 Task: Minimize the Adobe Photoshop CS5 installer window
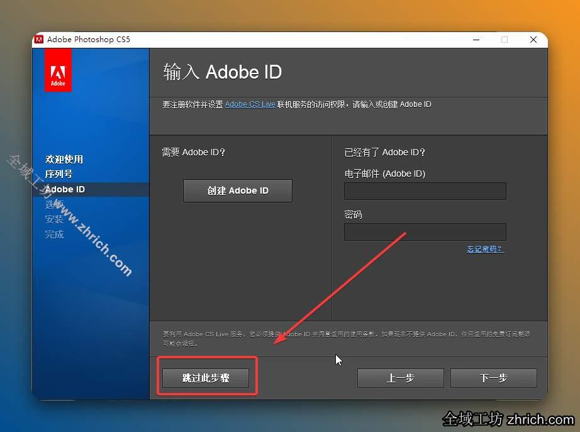click(476, 40)
